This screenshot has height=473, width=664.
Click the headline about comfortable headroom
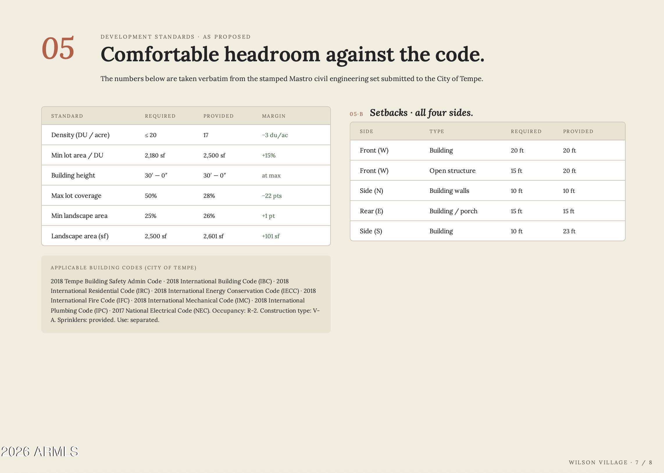292,54
